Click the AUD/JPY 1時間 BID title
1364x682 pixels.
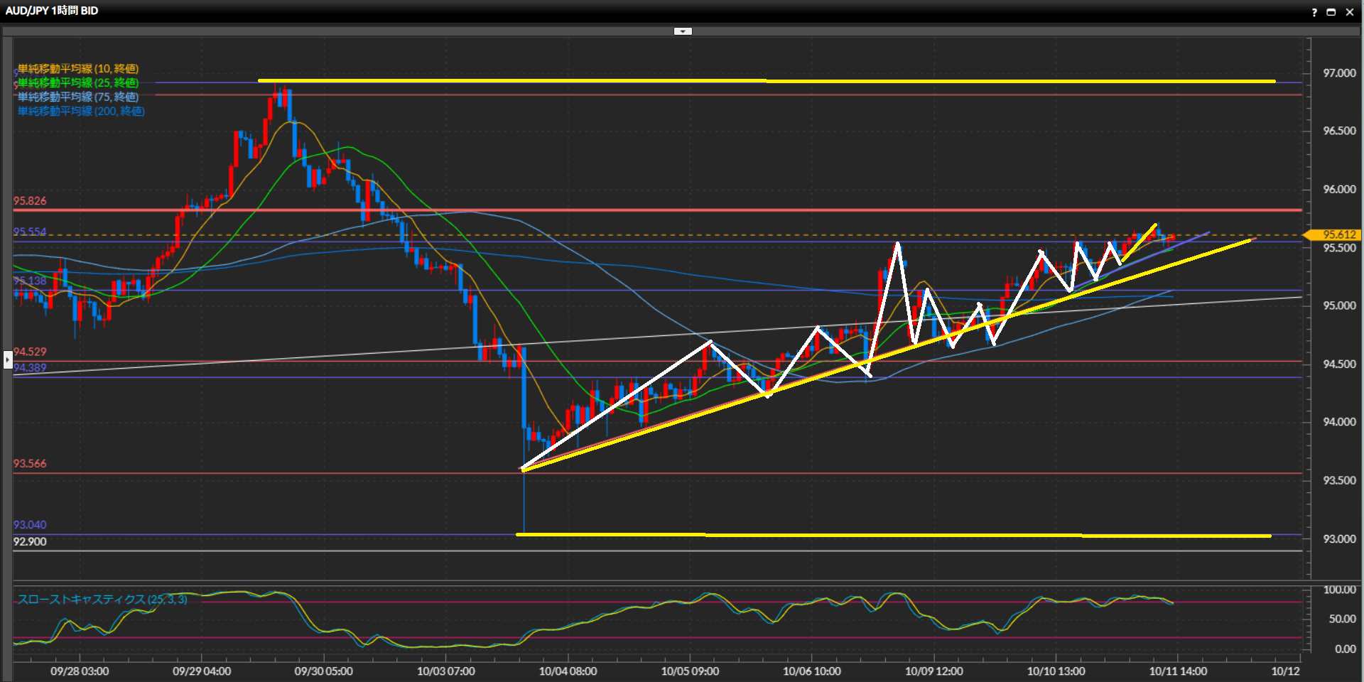point(52,11)
